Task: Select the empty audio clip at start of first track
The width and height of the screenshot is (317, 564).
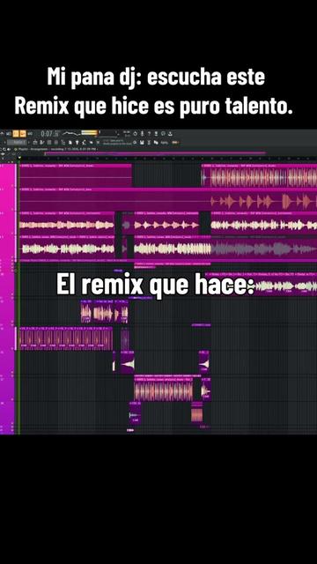Action: click(76, 175)
